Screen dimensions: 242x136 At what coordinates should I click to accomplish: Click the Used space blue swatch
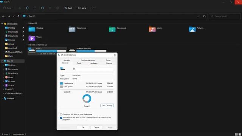click(x=61, y=83)
